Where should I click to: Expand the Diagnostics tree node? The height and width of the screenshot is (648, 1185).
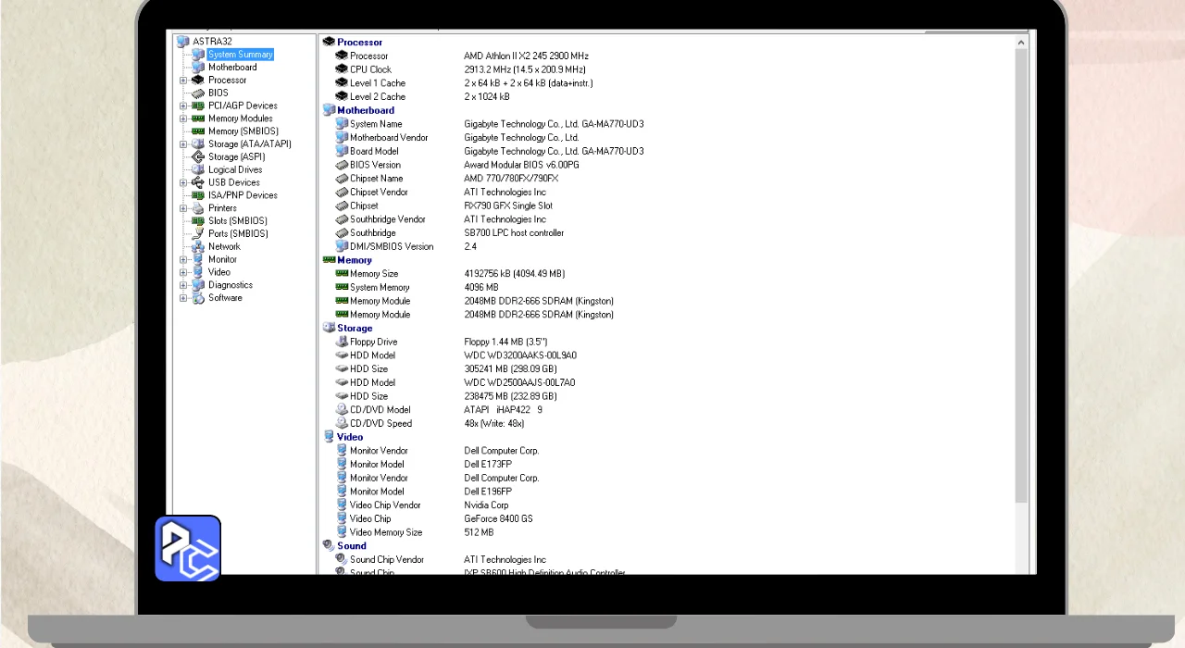coord(183,286)
